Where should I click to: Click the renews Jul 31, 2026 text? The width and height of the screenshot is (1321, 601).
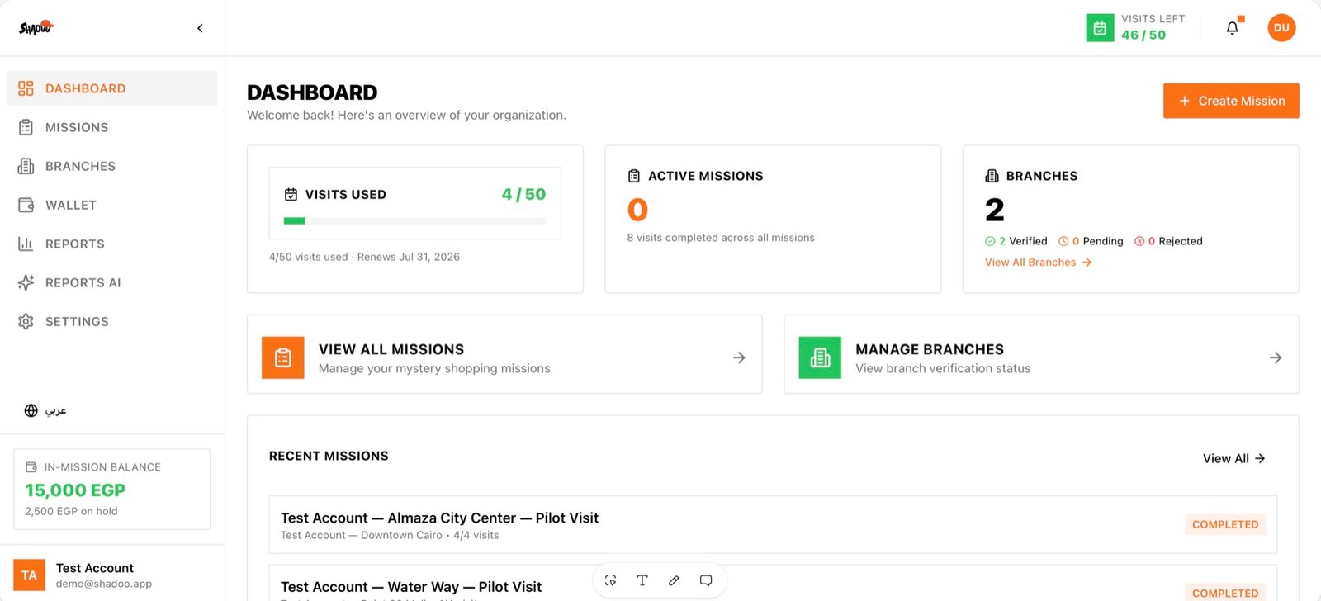(x=408, y=257)
